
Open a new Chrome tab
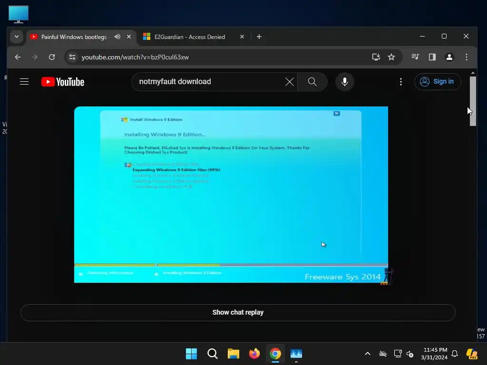click(x=259, y=37)
